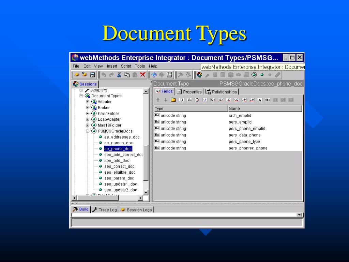
Task: Select seo_add_correct_doc in the tree
Action: pos(123,155)
